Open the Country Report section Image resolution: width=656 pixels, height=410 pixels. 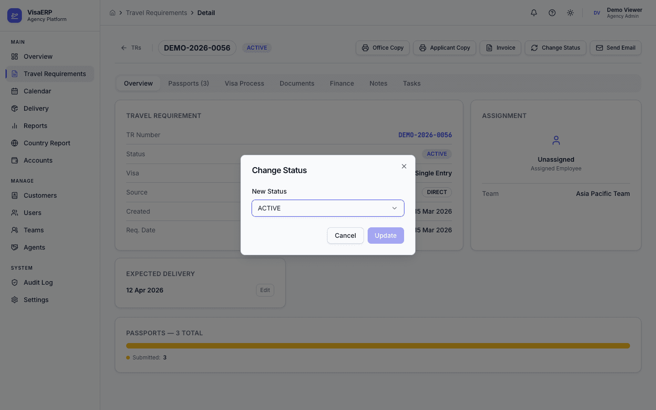(x=47, y=143)
